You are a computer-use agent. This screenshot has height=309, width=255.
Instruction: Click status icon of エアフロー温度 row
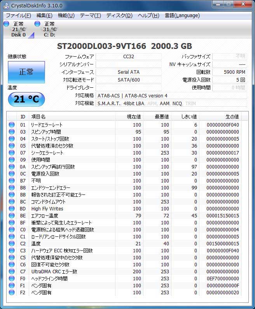(12, 215)
